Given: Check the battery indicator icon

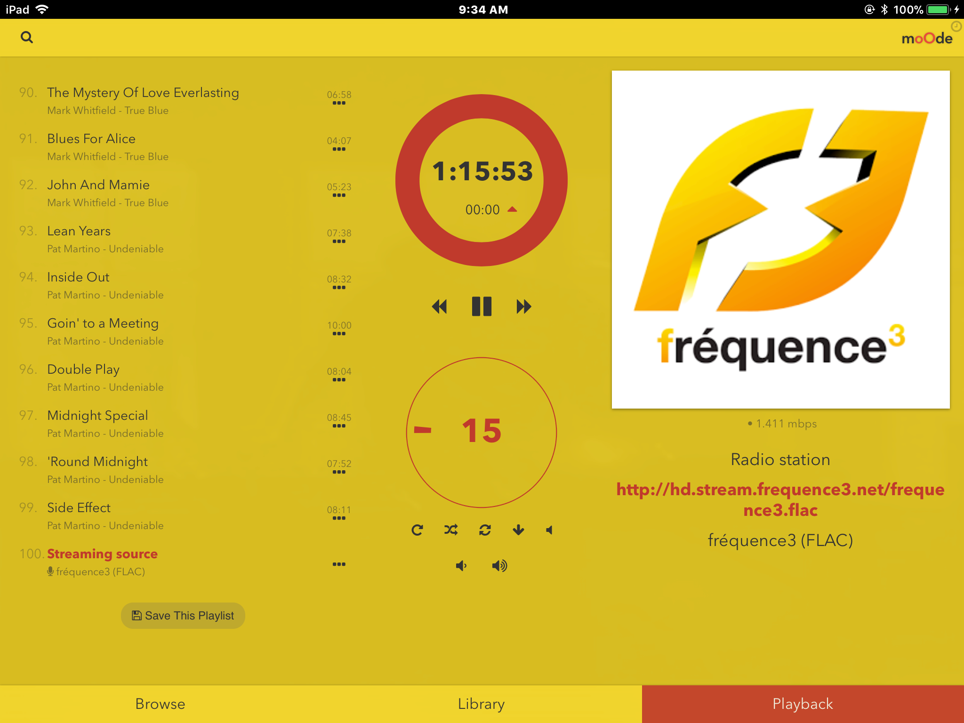Looking at the screenshot, I should tap(938, 9).
